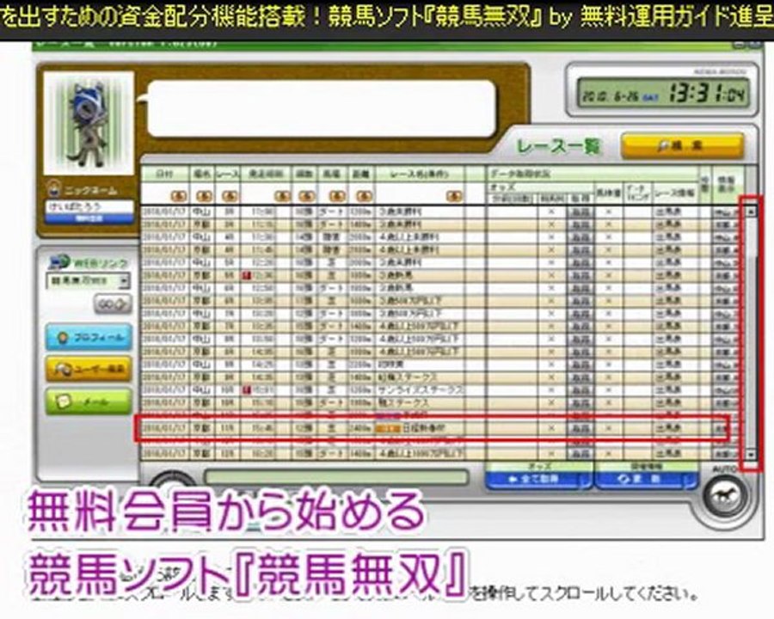This screenshot has height=619, width=774.
Task: Click the nickname field けいばたろう
Action: tap(89, 207)
